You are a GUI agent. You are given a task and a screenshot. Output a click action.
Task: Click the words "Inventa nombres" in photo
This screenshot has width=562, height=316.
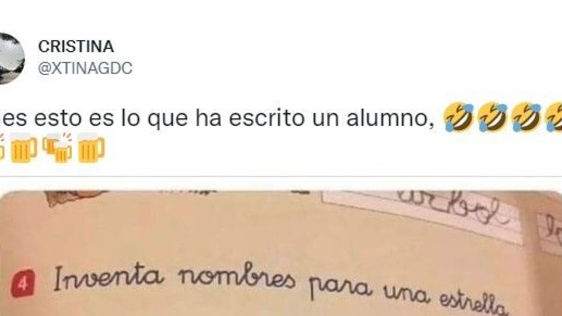tap(174, 279)
